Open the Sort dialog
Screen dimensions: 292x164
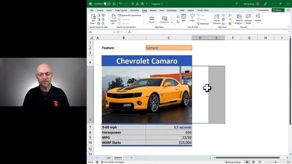click(183, 18)
